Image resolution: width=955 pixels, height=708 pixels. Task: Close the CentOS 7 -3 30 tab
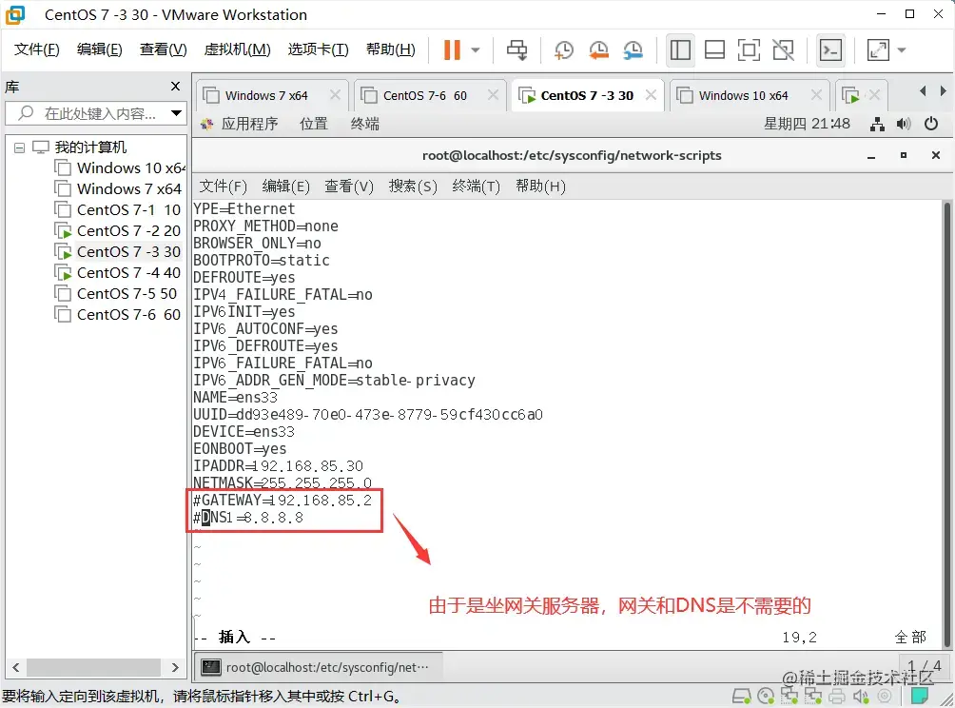tap(651, 95)
